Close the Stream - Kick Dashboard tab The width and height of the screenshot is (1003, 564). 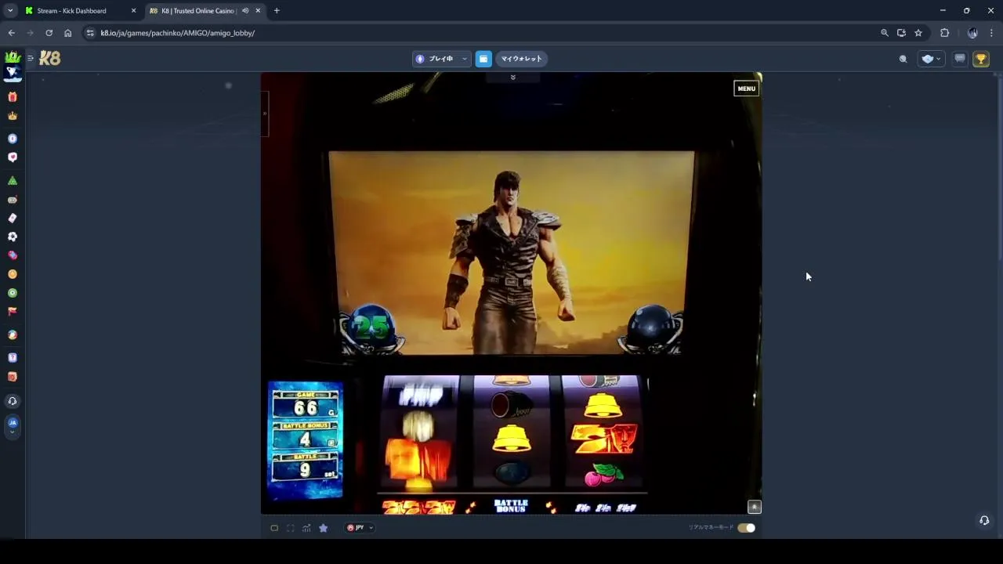pyautogui.click(x=133, y=11)
